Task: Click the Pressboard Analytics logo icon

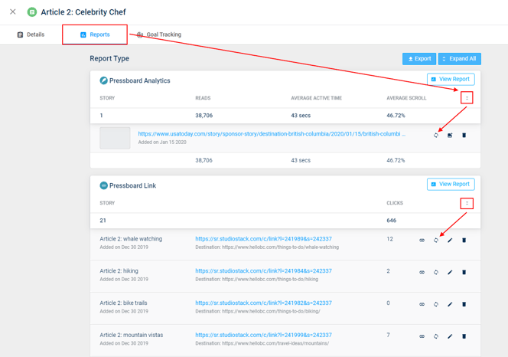Action: point(104,80)
